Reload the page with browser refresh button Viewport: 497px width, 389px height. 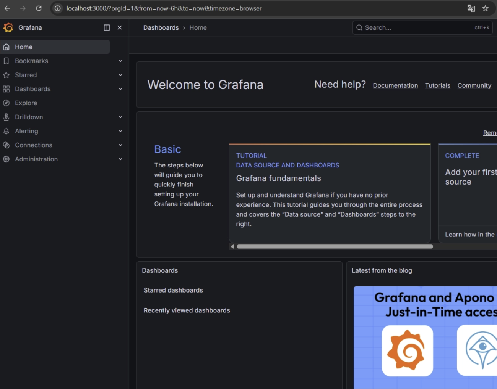point(39,8)
